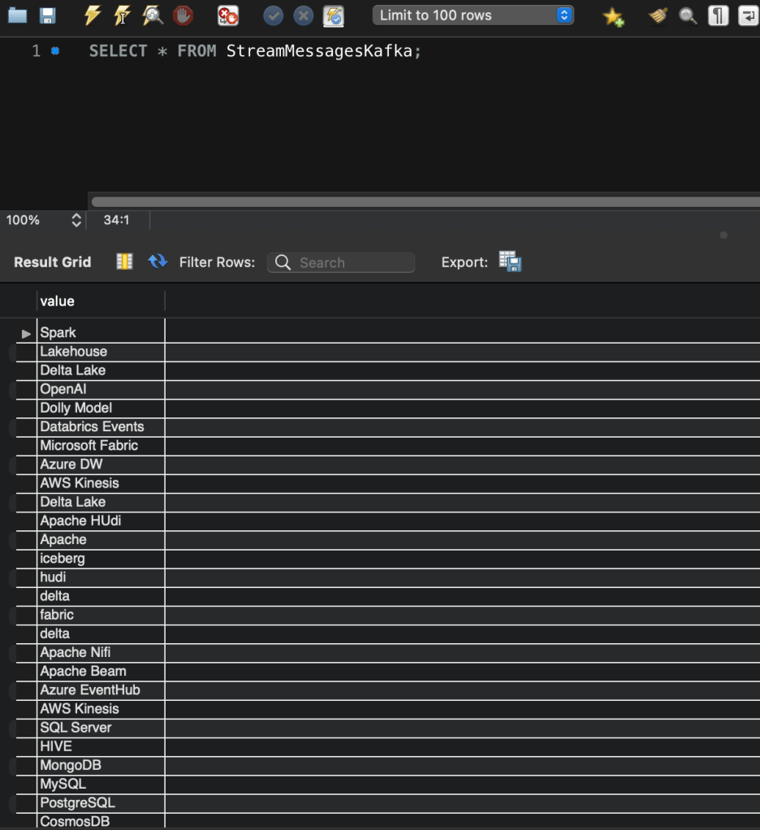Add query to favorites with the star icon

(613, 16)
